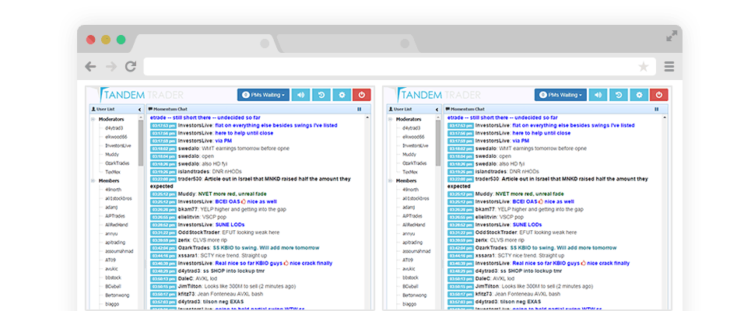751x311 pixels.
Task: Collapse the User List in left panel
Action: tap(140, 109)
